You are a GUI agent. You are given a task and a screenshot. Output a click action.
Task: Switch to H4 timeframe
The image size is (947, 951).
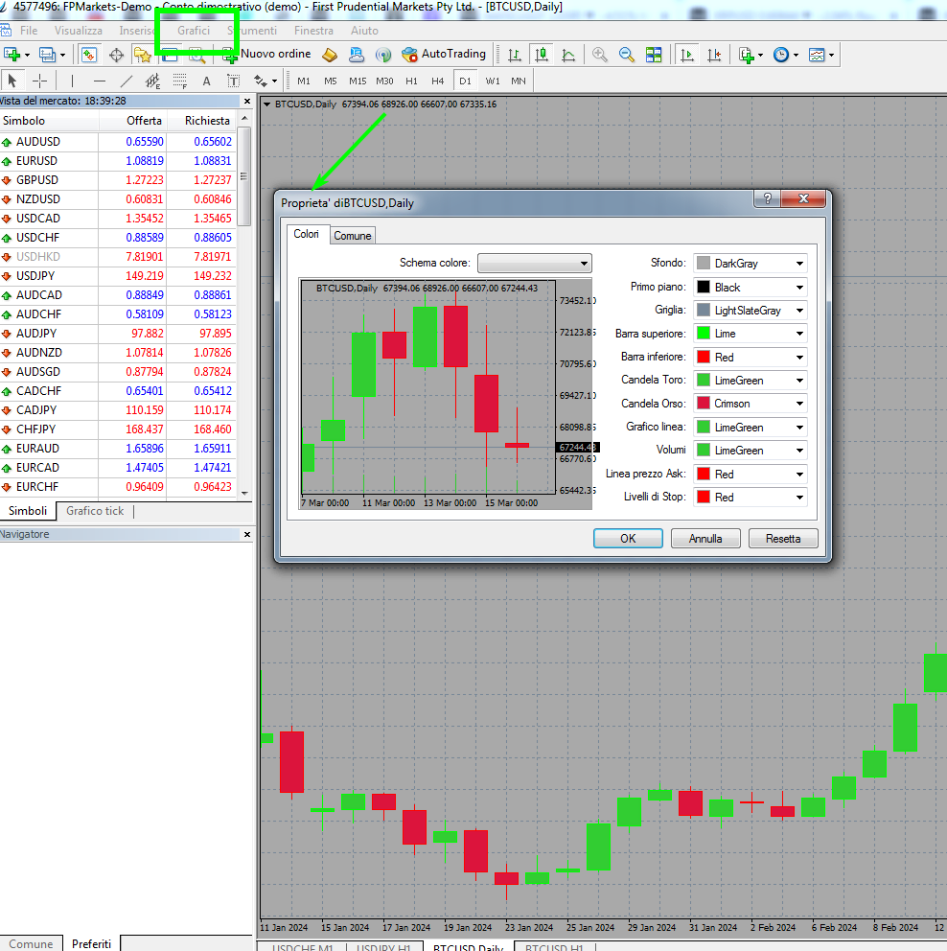pos(438,81)
